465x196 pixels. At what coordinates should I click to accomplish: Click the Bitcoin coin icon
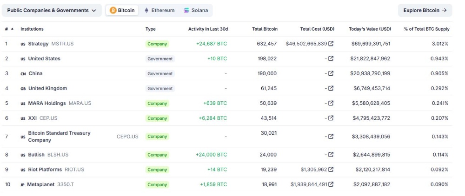(x=113, y=10)
